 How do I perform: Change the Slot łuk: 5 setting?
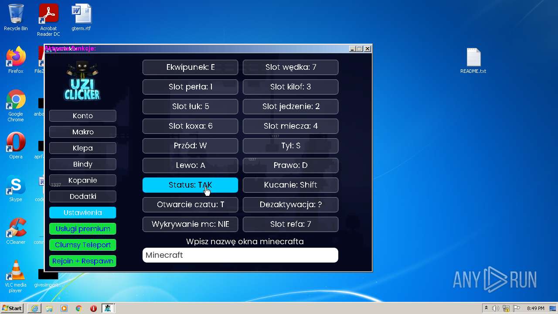pyautogui.click(x=191, y=106)
